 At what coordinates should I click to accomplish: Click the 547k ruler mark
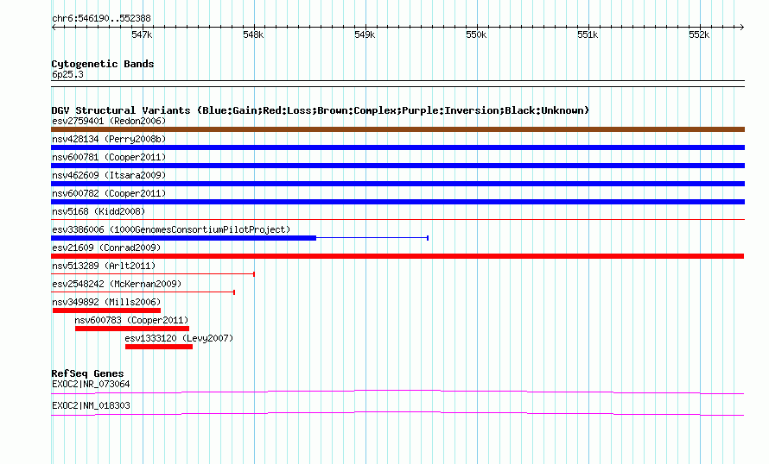[x=142, y=34]
